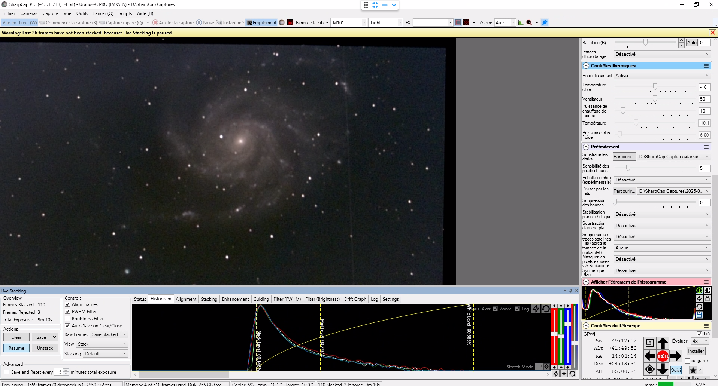Click the red NC icon in the toolbar
The image size is (718, 386).
click(290, 22)
